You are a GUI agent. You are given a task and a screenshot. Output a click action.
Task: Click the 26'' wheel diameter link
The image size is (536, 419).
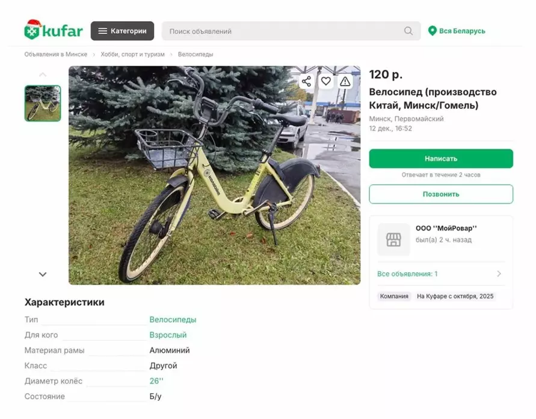point(156,381)
